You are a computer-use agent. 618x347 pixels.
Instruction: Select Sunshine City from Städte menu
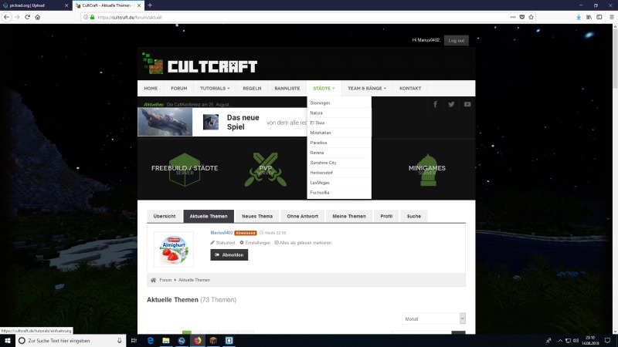coord(323,163)
